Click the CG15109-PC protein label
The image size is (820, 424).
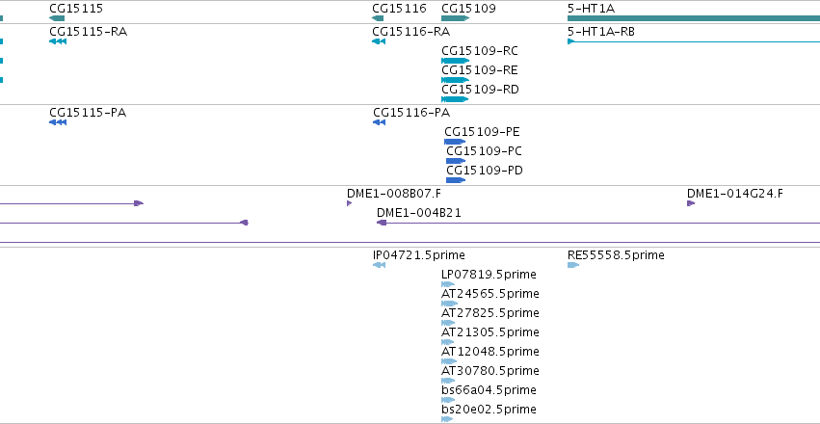click(484, 151)
